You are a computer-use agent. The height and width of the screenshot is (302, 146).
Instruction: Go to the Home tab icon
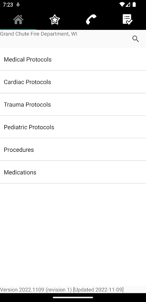[18, 20]
